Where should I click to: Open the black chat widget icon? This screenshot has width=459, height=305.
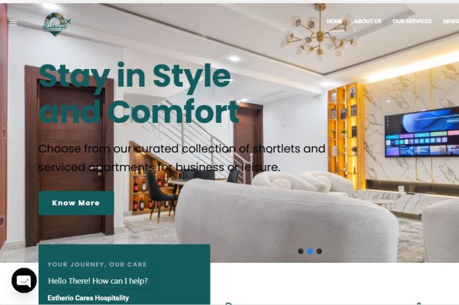click(x=24, y=280)
